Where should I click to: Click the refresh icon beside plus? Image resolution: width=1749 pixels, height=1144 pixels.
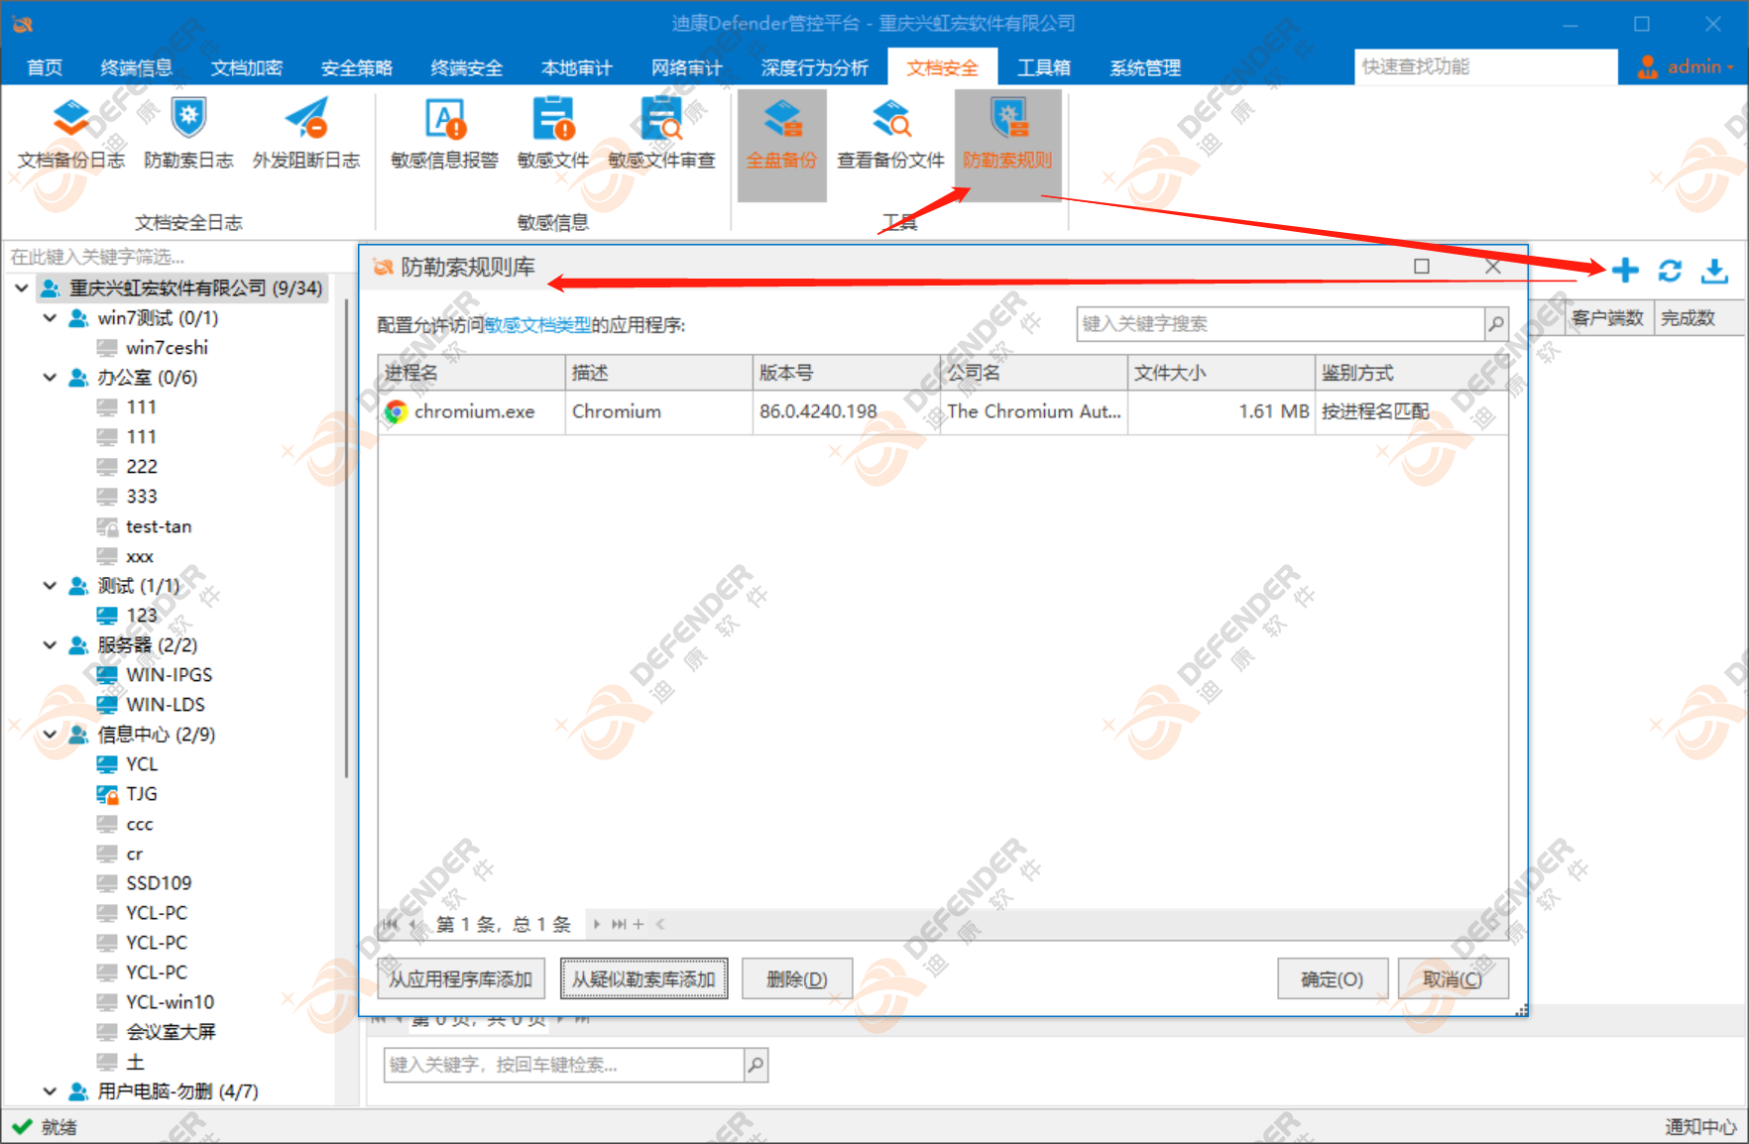pyautogui.click(x=1670, y=270)
